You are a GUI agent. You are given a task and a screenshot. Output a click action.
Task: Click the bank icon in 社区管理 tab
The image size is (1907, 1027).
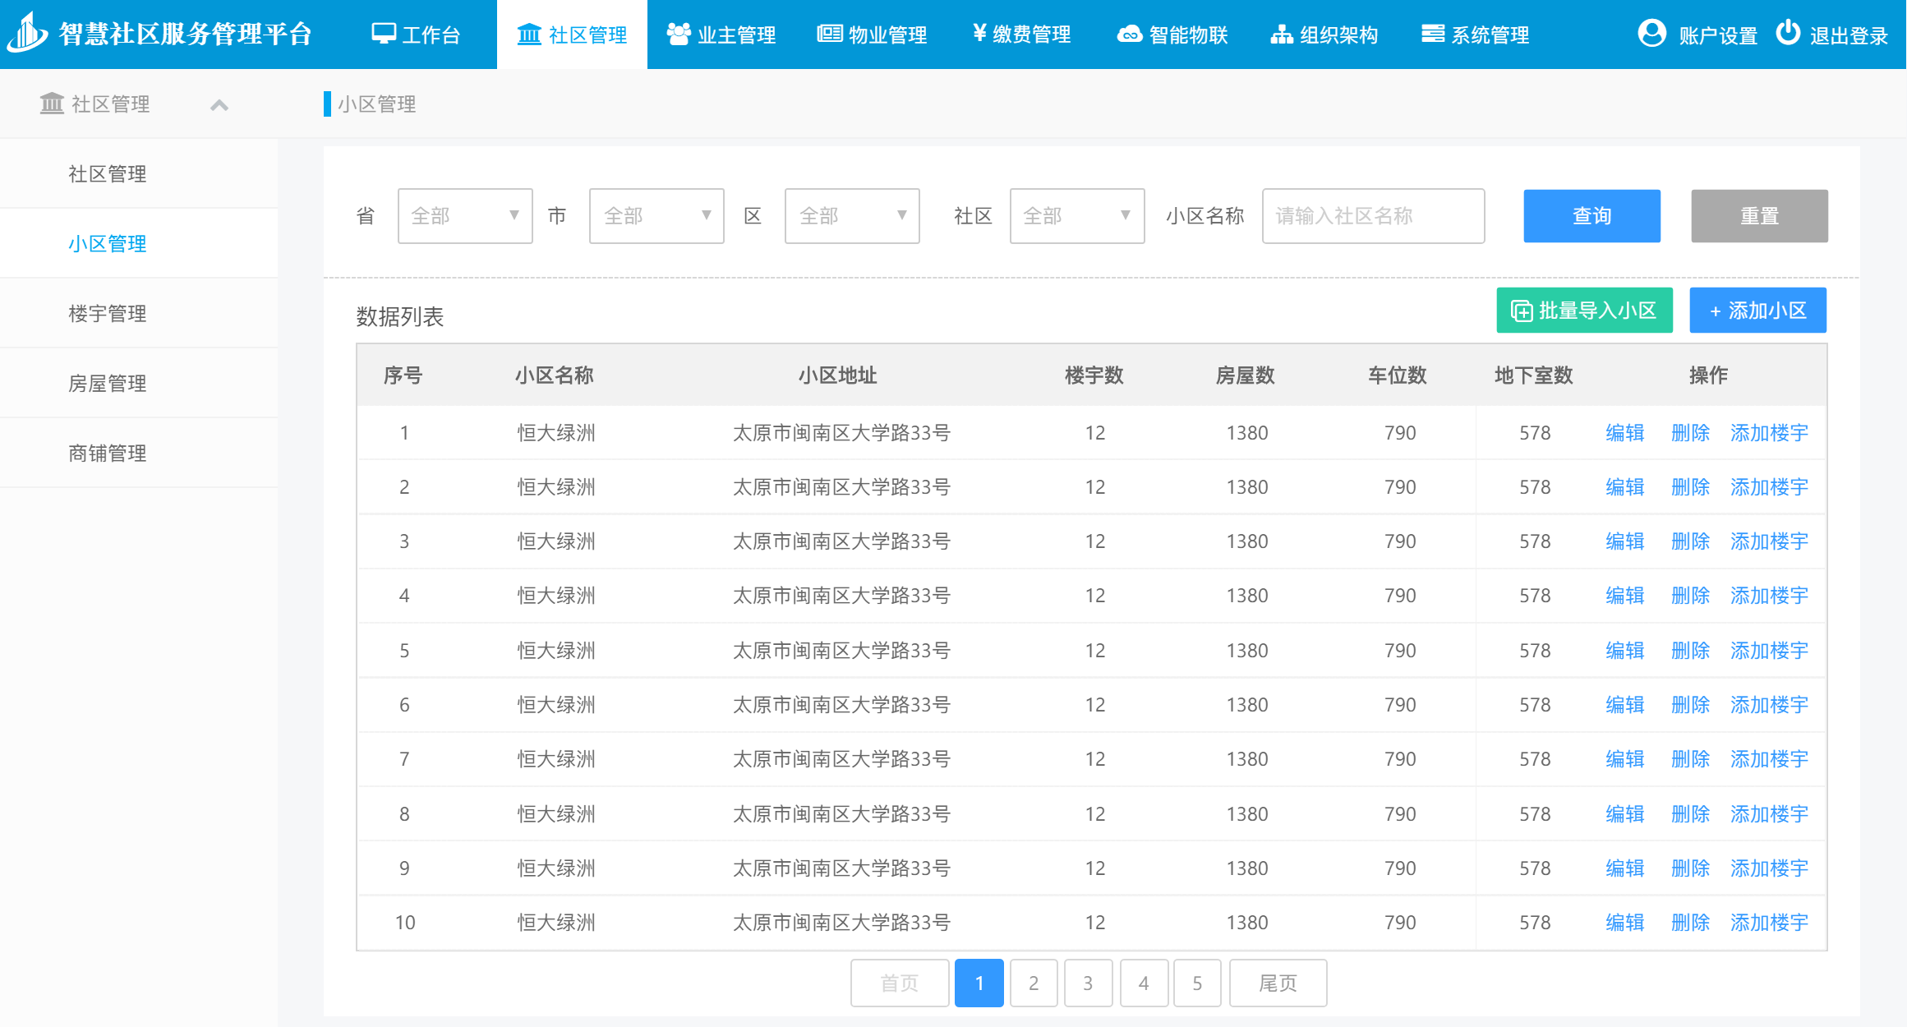point(529,35)
